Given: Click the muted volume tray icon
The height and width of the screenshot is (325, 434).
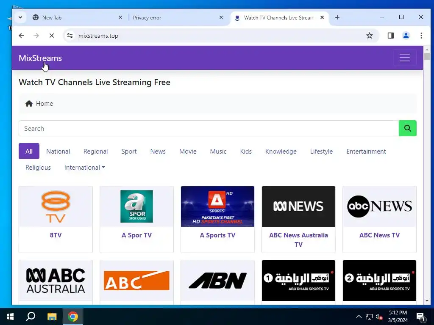Looking at the screenshot, I should (379, 317).
